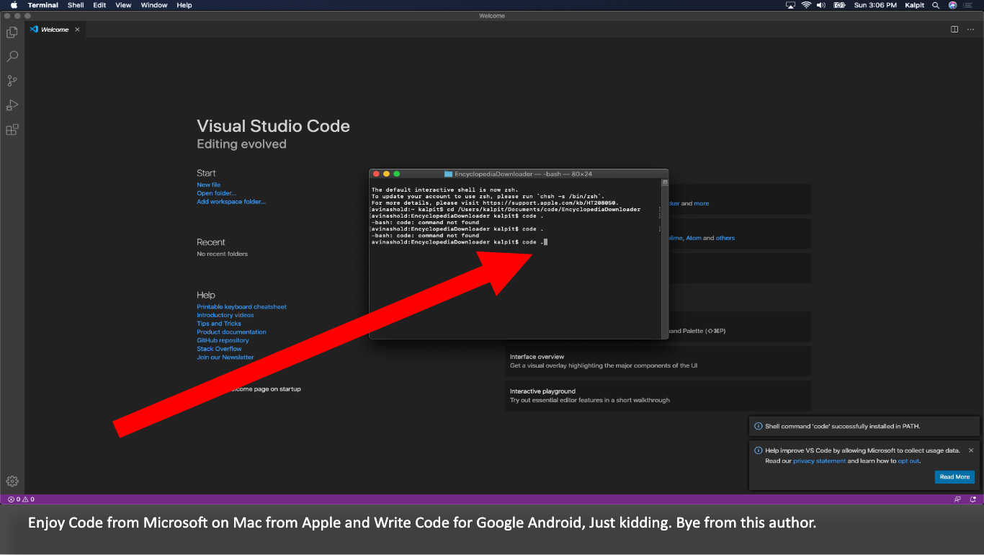Close the Welcome tab

(77, 30)
